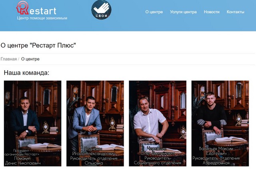
Task: Open Черкашин Олег Дмитриевич's photo
Action: (x=158, y=123)
